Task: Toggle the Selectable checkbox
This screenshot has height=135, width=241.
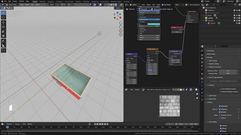Action: pos(220,106)
